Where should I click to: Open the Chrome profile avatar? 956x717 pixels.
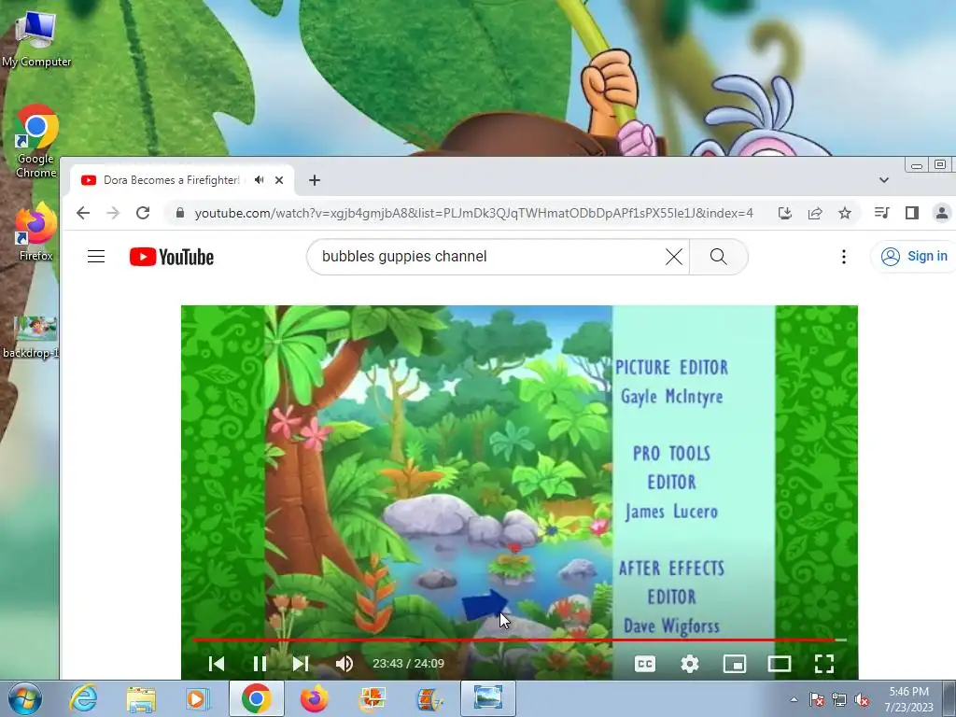coord(941,213)
